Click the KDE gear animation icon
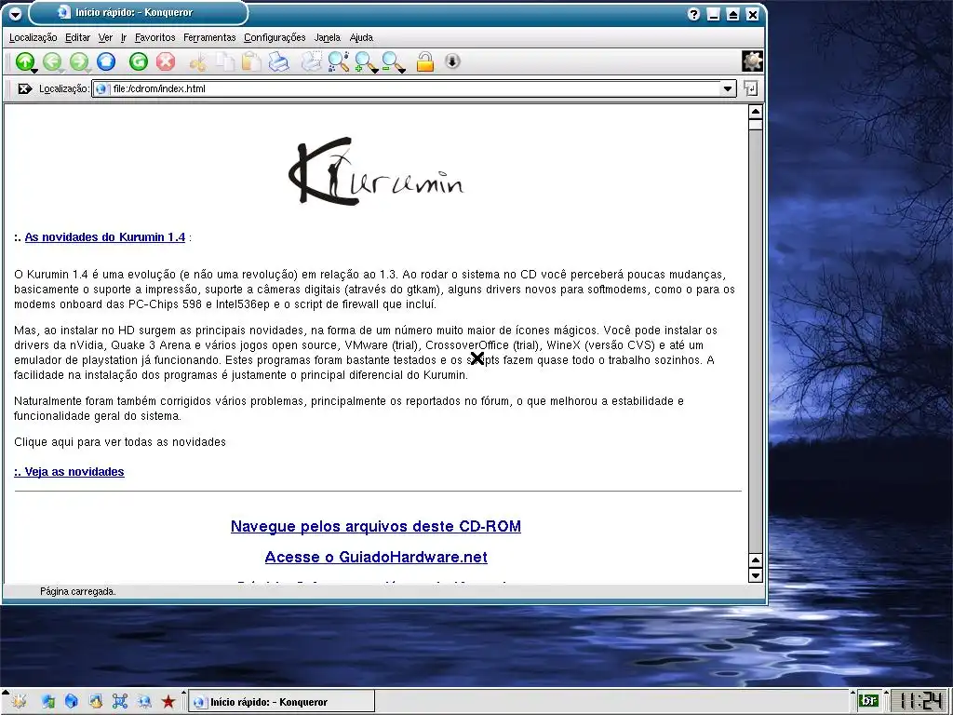This screenshot has width=953, height=715. pos(752,61)
